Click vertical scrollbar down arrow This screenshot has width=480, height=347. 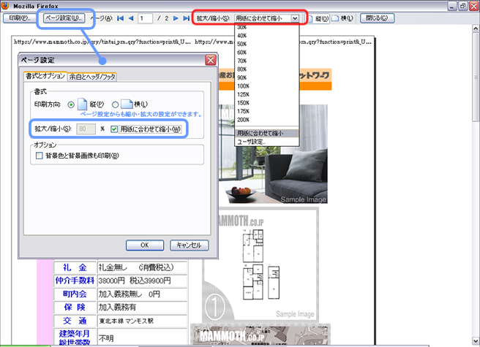coord(476,341)
